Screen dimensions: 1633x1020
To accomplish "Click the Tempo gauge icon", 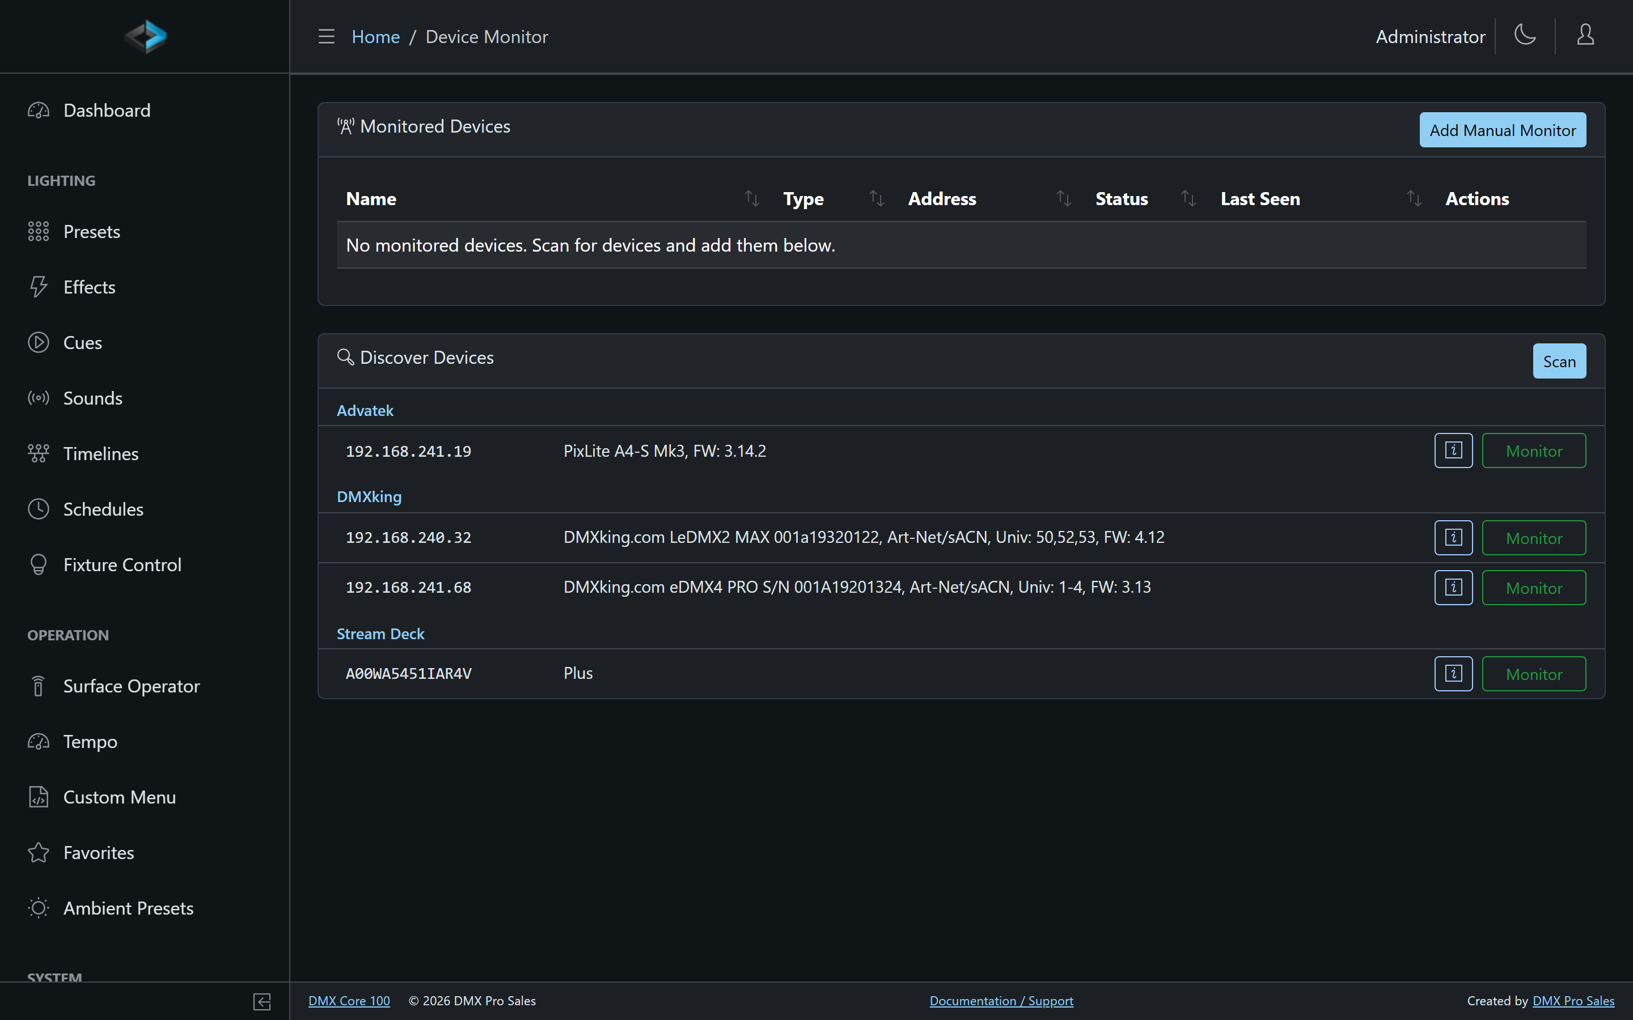I will click(x=39, y=741).
